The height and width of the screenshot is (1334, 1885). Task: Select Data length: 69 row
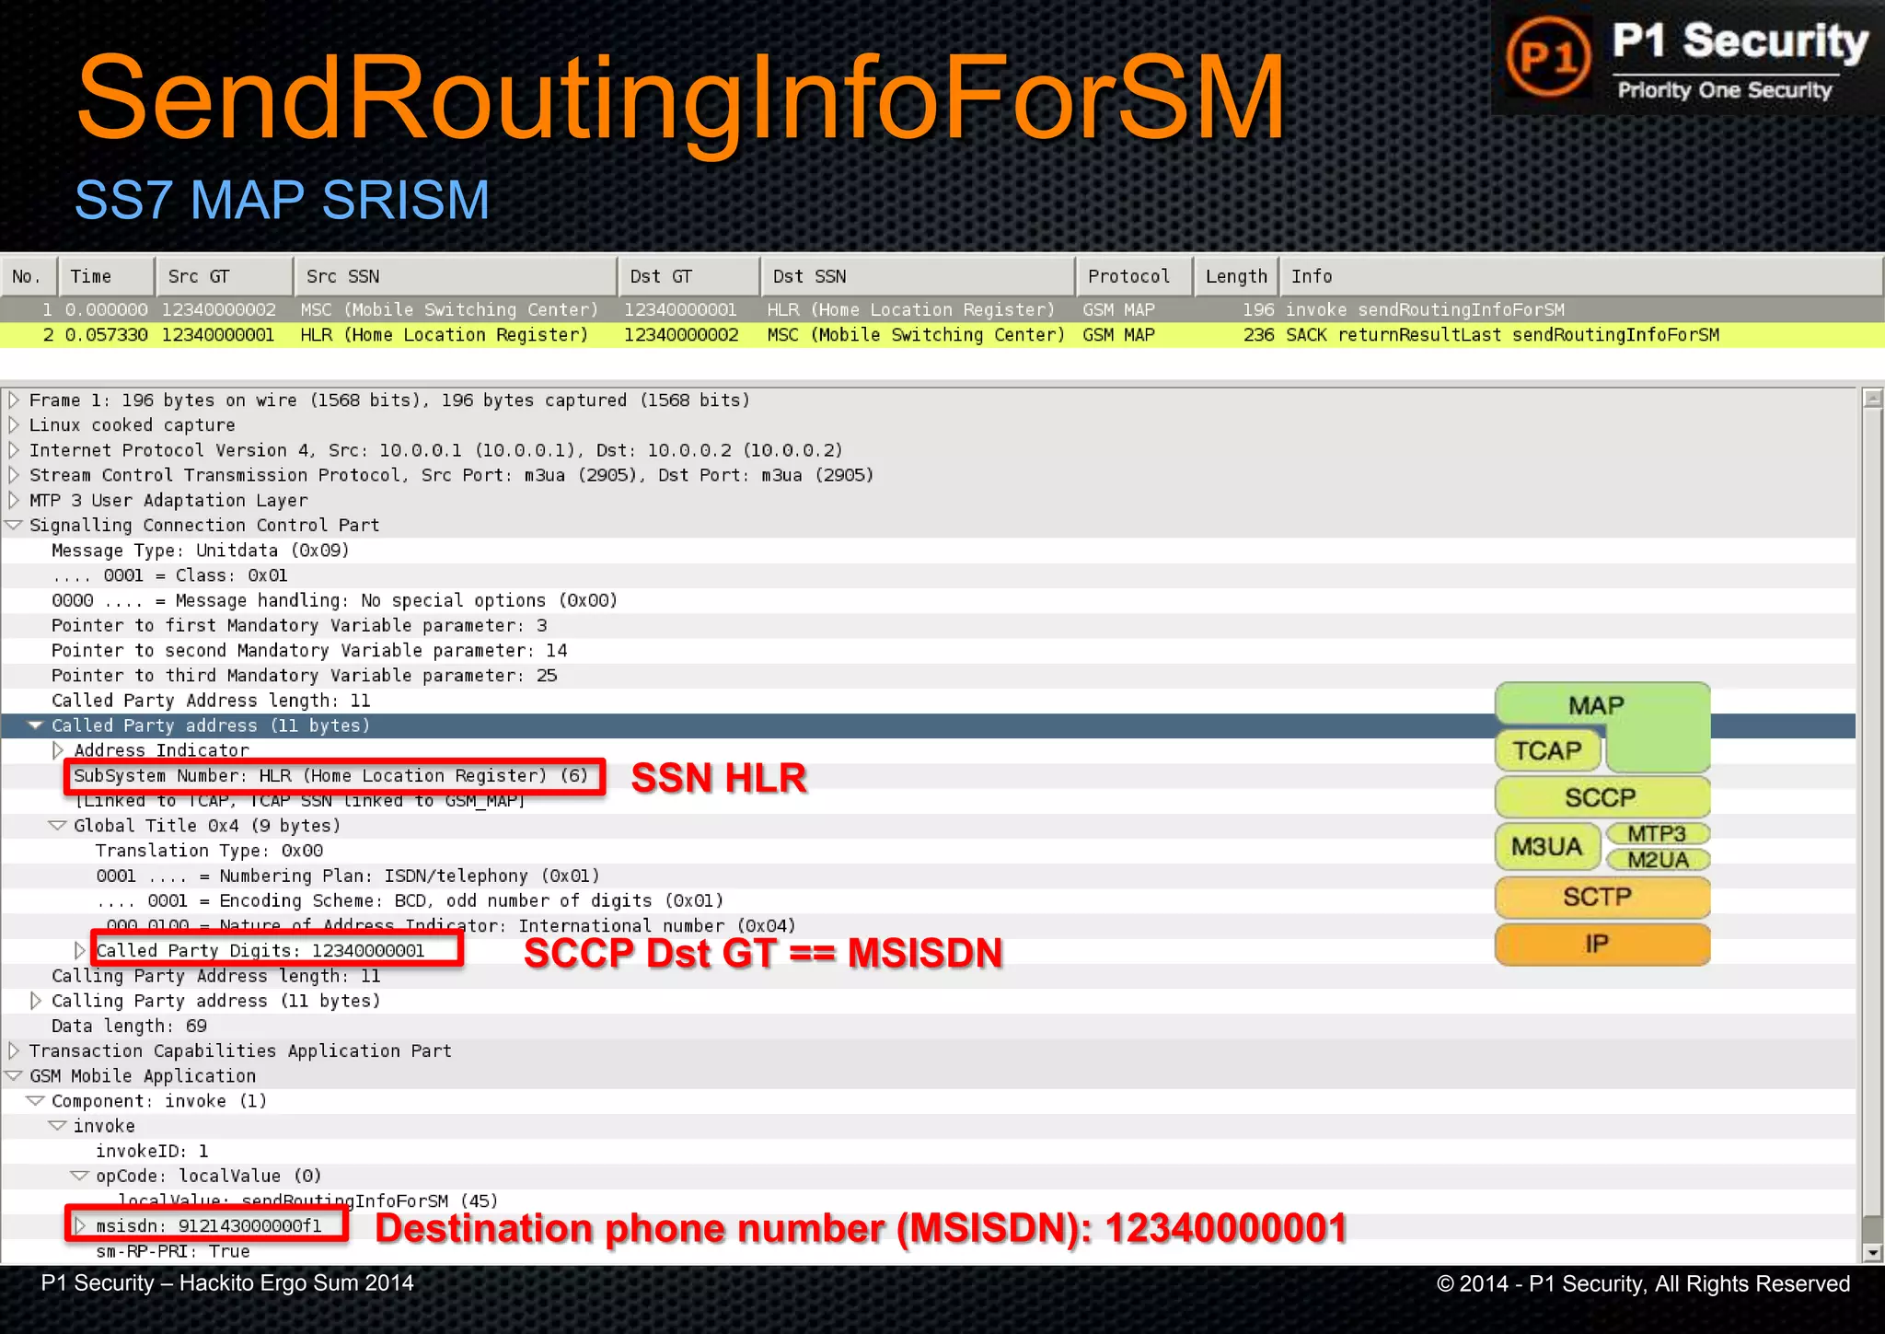click(x=928, y=1026)
